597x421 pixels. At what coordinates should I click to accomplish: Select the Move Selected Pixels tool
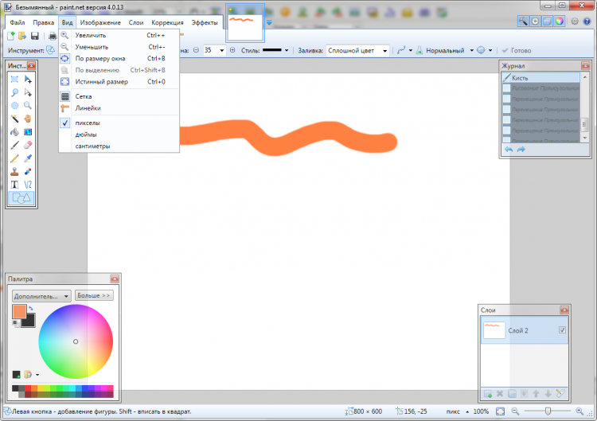click(28, 79)
